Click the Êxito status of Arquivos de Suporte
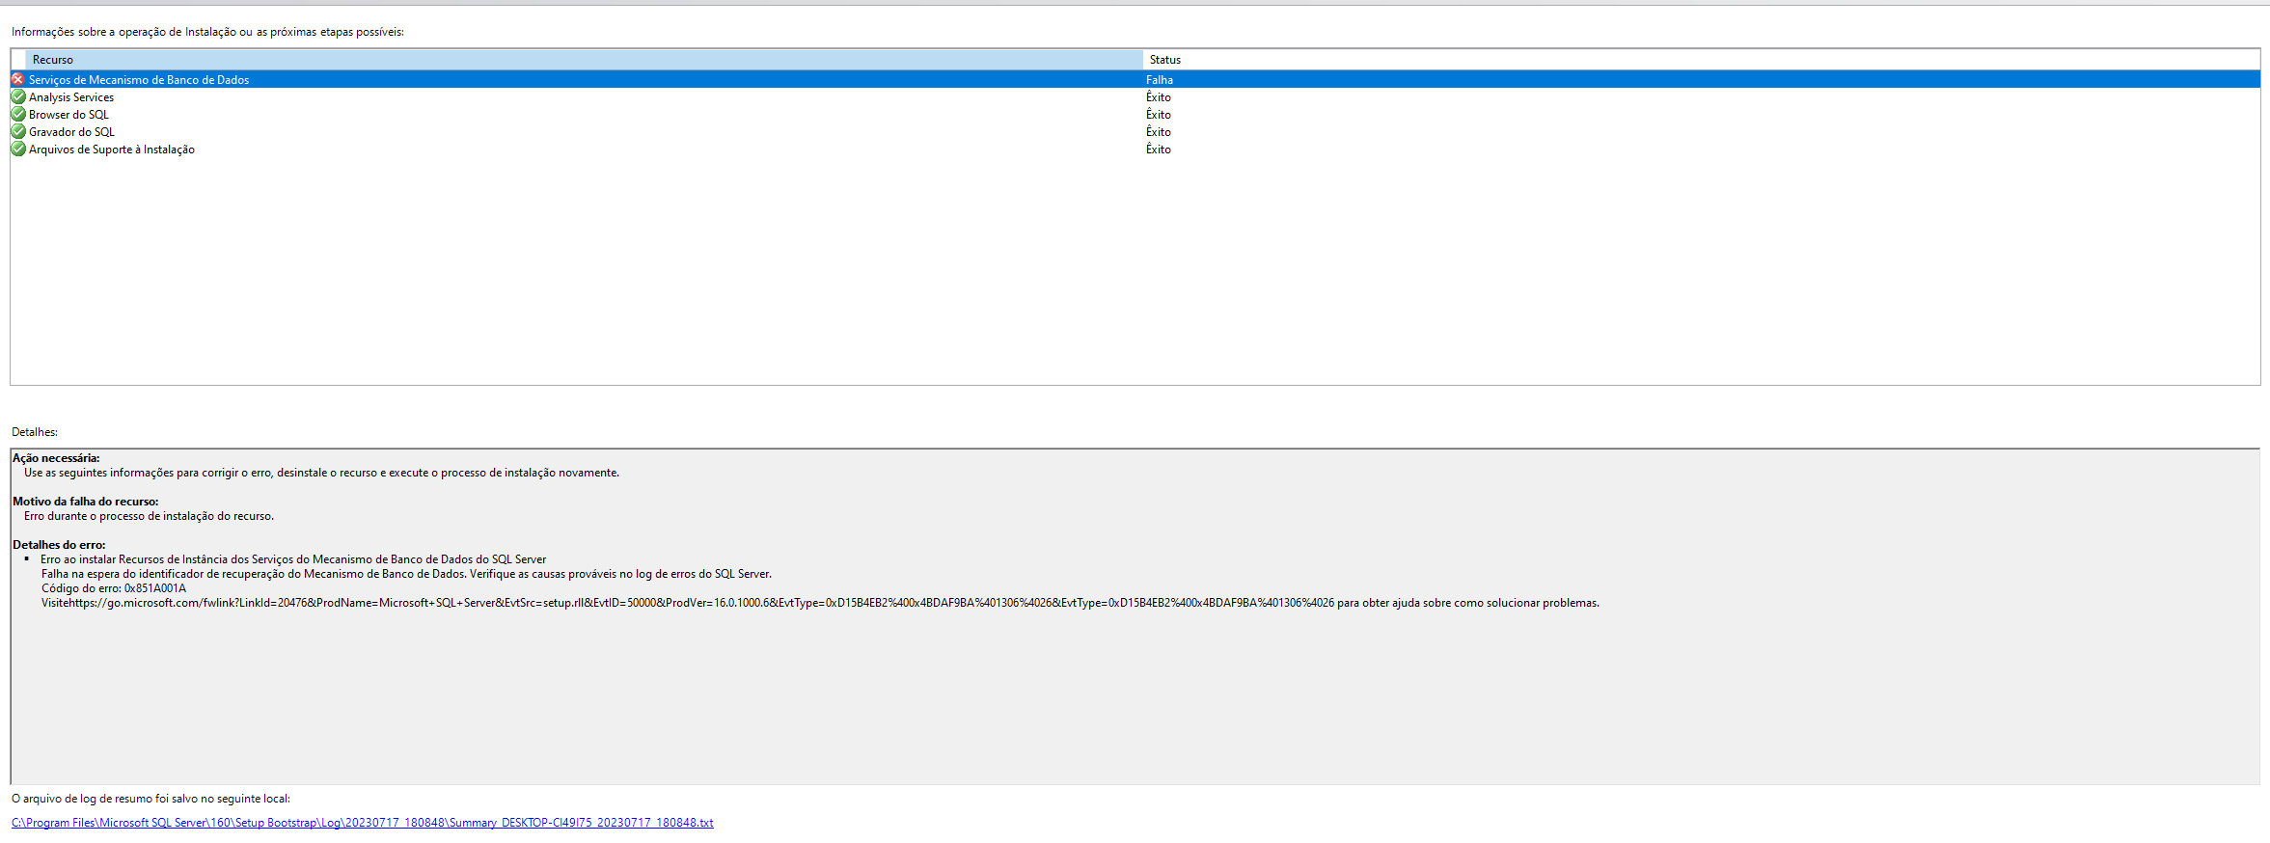 (x=1159, y=150)
